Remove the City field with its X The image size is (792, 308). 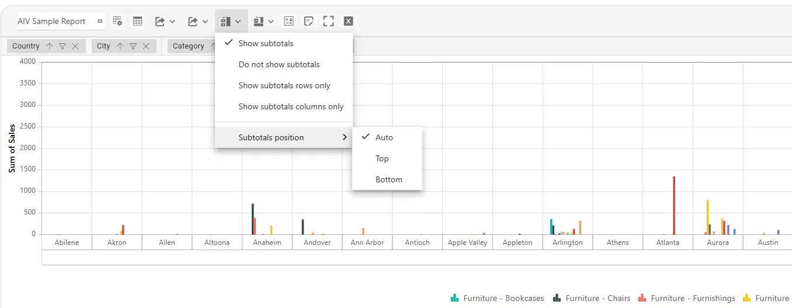click(x=146, y=46)
